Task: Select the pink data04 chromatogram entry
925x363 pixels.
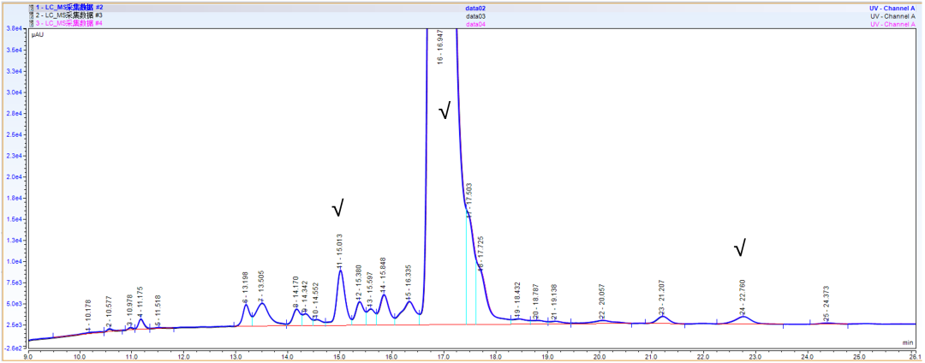Action: [x=475, y=24]
